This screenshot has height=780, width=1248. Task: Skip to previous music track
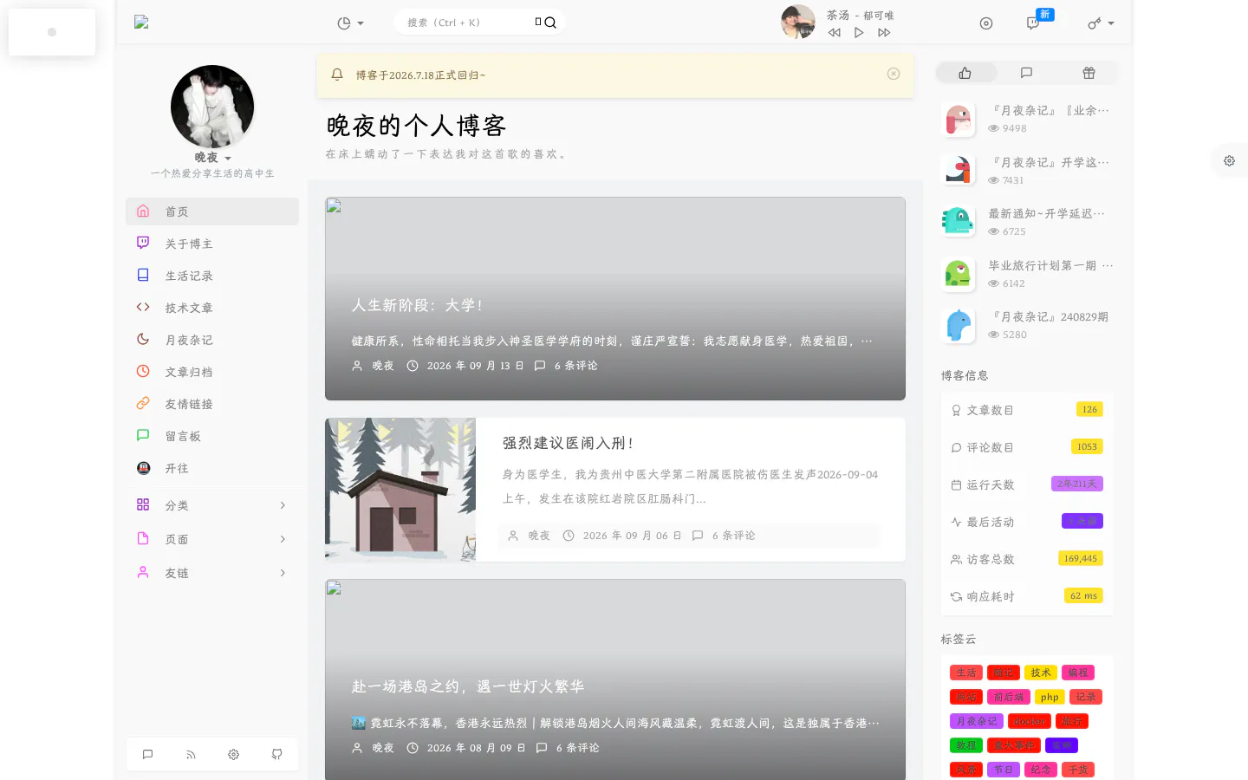834,33
